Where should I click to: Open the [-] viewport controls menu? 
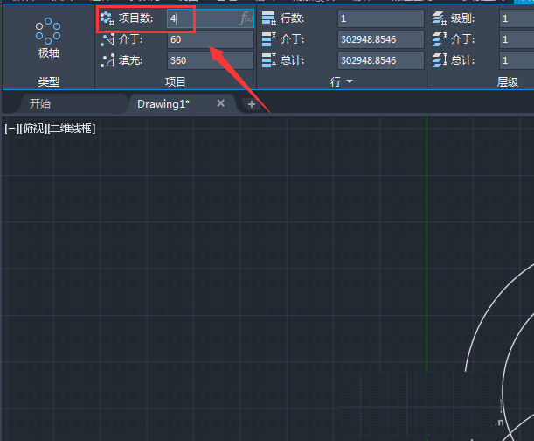[11, 129]
